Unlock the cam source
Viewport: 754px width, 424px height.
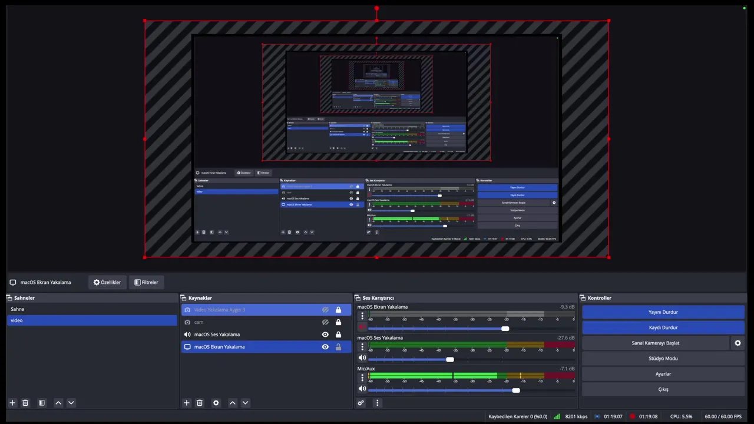point(338,322)
